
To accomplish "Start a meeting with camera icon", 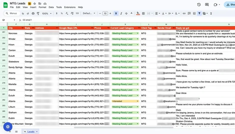I will tap(215, 5).
